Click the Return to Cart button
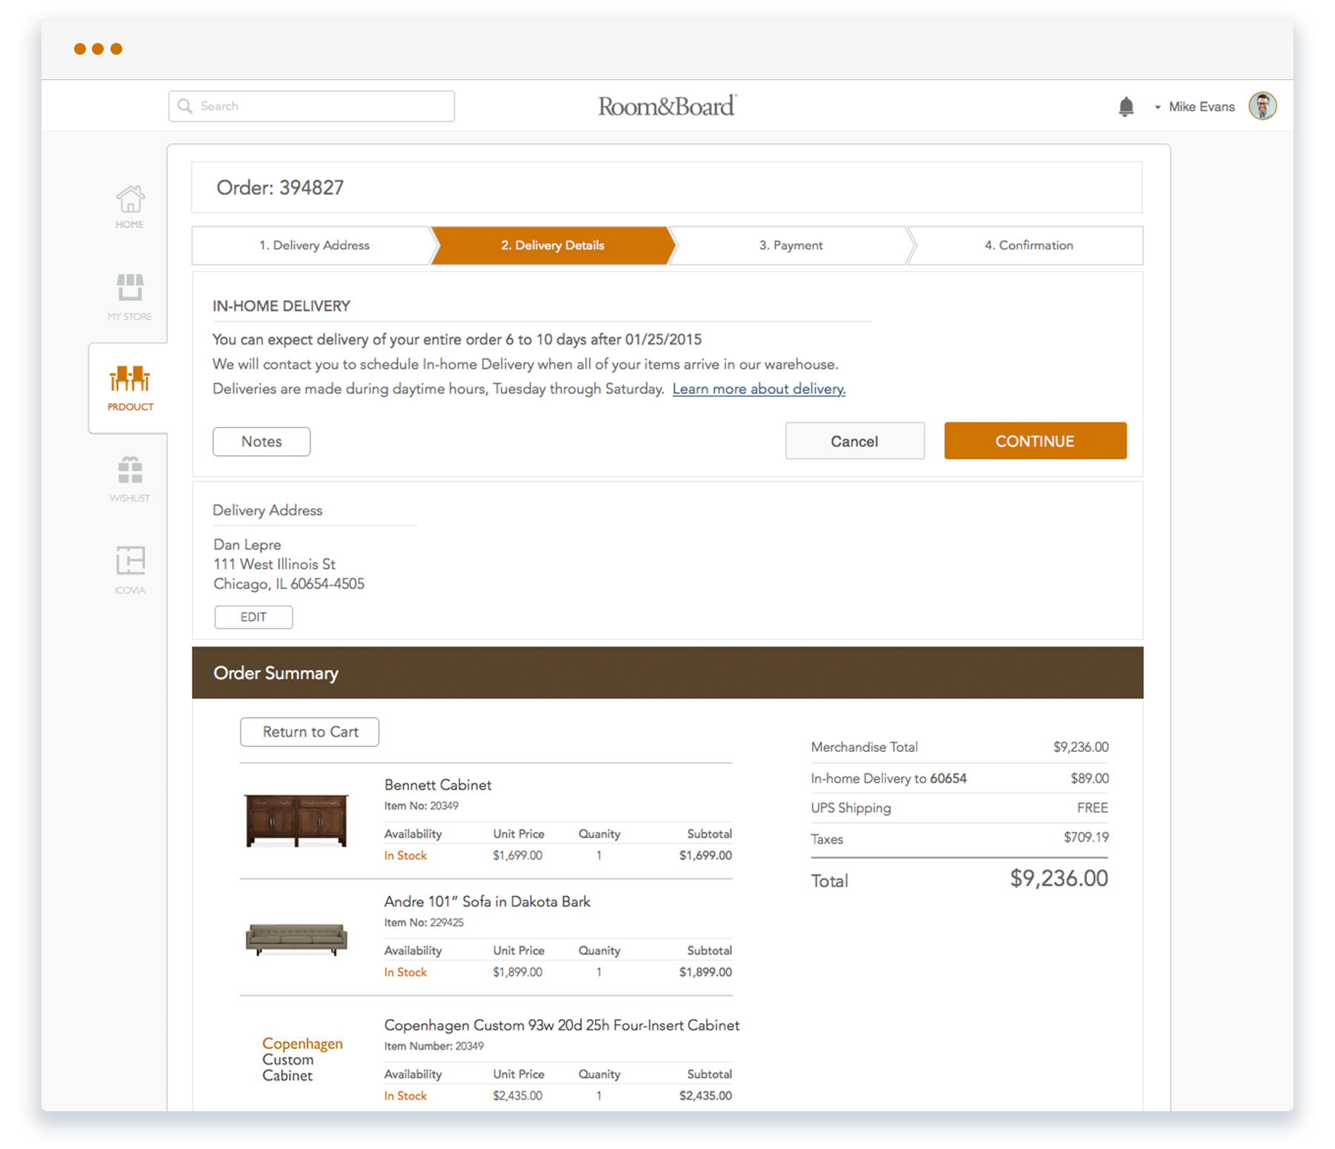The height and width of the screenshot is (1149, 1335). [310, 732]
